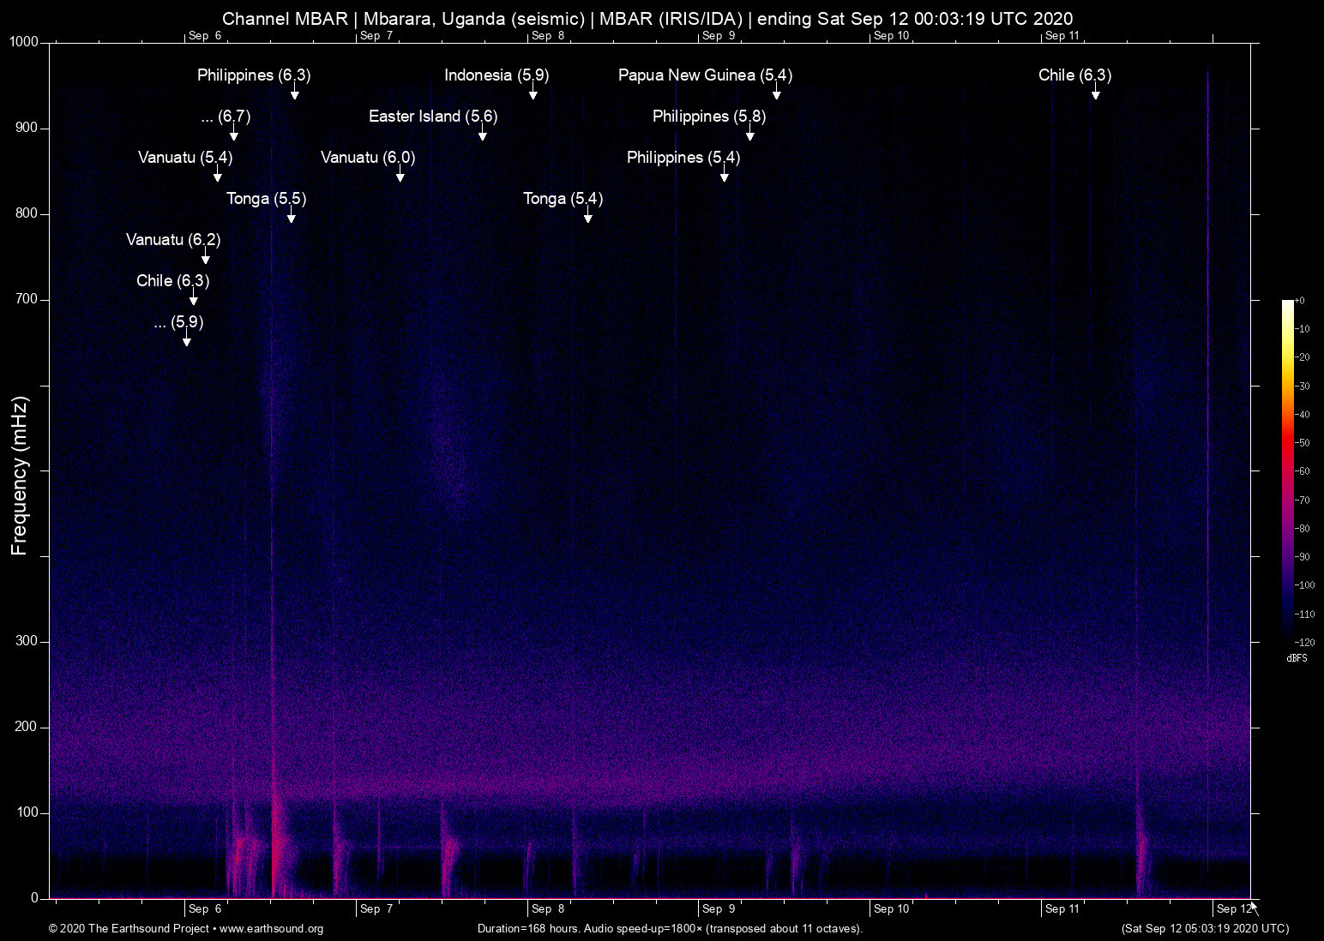Select the Tonga (5.4) earthquake label
This screenshot has height=941, width=1324.
pos(563,199)
